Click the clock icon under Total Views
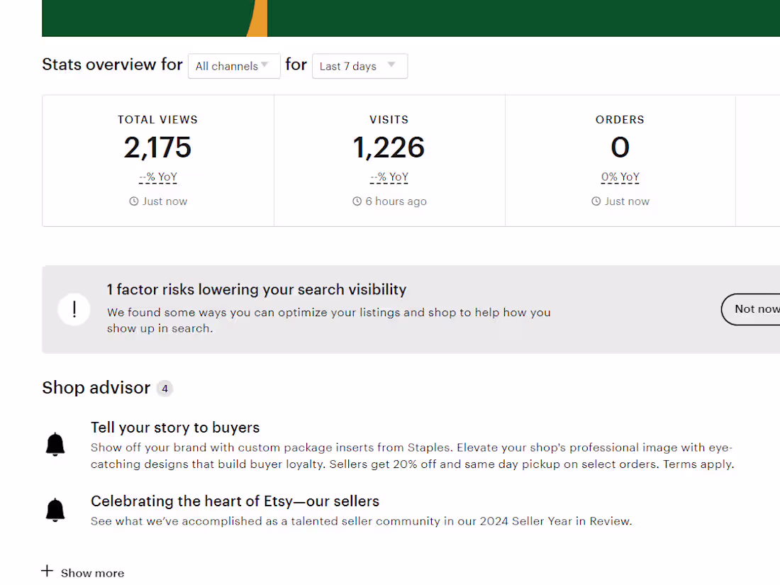The width and height of the screenshot is (780, 585). click(x=133, y=201)
